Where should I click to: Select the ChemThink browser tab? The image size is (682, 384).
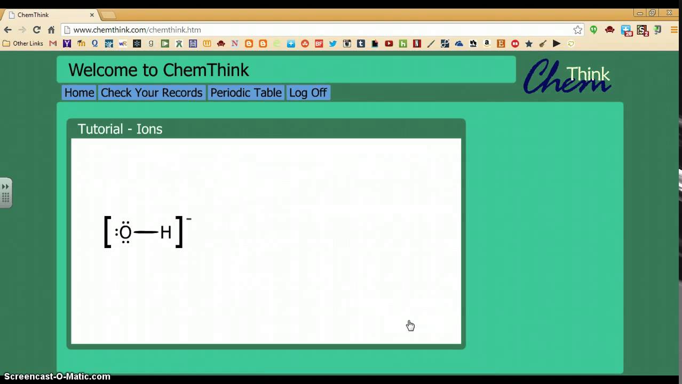[x=51, y=15]
